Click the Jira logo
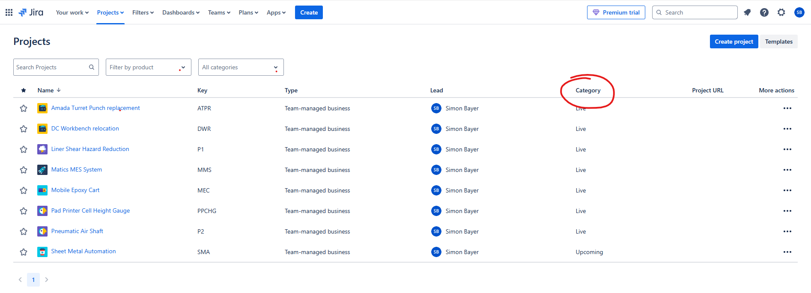The height and width of the screenshot is (293, 811). [31, 12]
